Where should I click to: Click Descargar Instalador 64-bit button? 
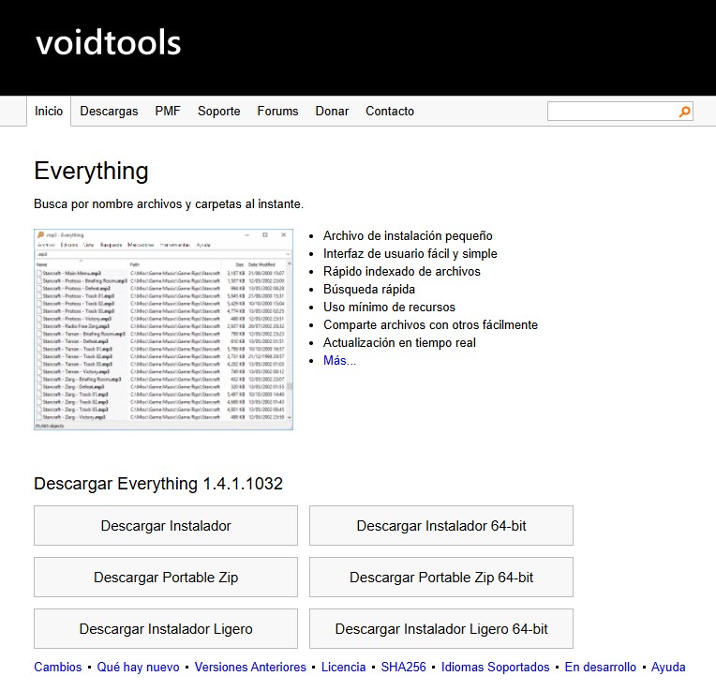point(441,526)
